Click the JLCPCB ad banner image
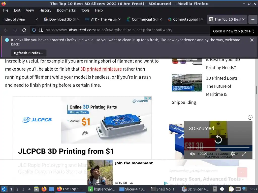Viewport: 258px width, 193px height. pyautogui.click(x=106, y=120)
